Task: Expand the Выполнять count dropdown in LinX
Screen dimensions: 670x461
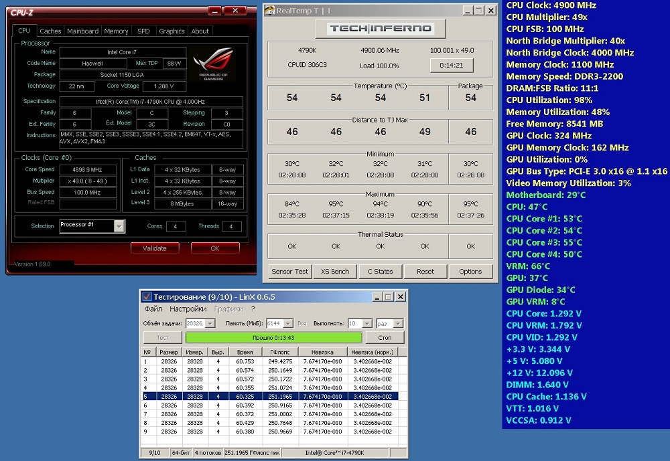Action: point(367,324)
